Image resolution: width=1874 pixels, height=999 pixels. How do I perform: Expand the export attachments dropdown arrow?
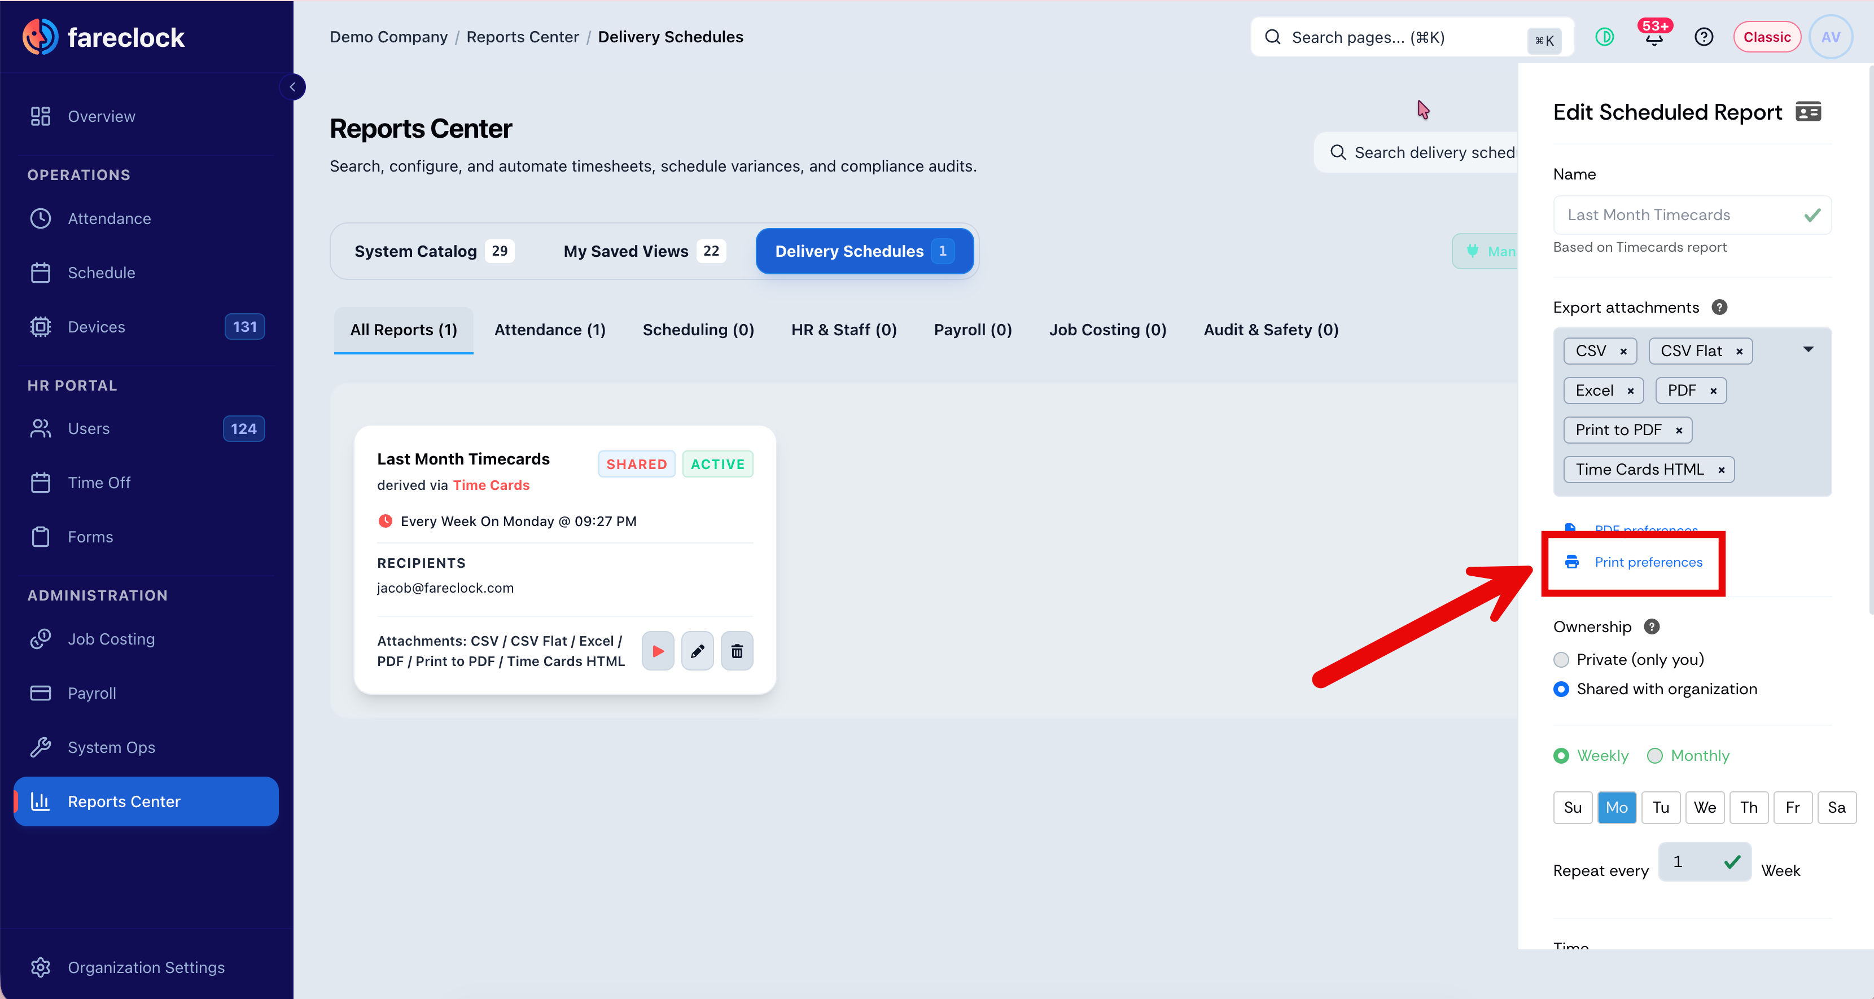point(1808,349)
